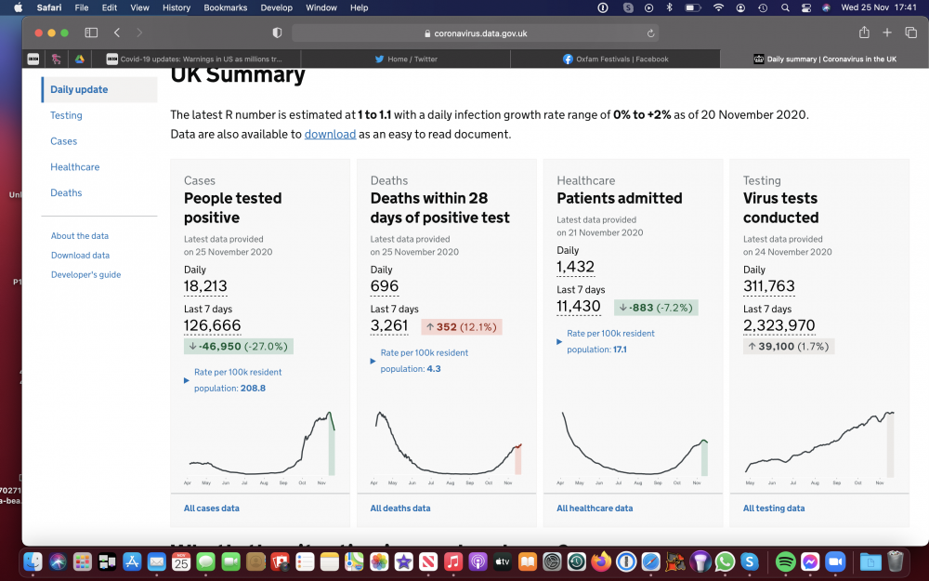Click the cases trend chart thumbnail
Viewport: 929px width, 581px height.
(x=260, y=448)
